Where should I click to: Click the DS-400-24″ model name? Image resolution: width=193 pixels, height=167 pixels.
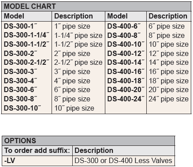pos(126,99)
